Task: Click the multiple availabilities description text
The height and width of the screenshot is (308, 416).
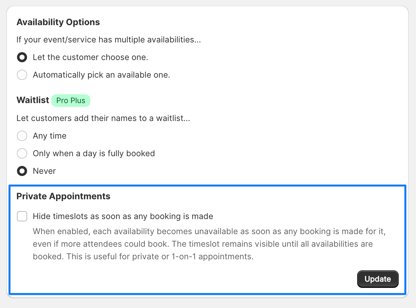Action: [109, 40]
